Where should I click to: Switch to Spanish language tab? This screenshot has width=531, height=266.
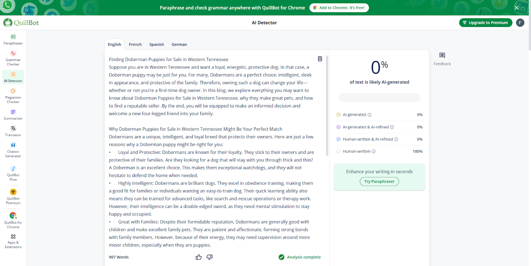click(157, 44)
